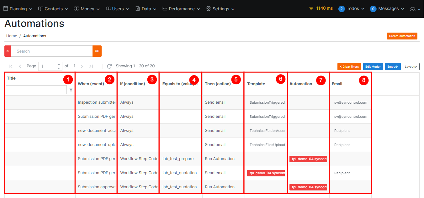
Task: Open the Layouts dropdown
Action: [411, 67]
